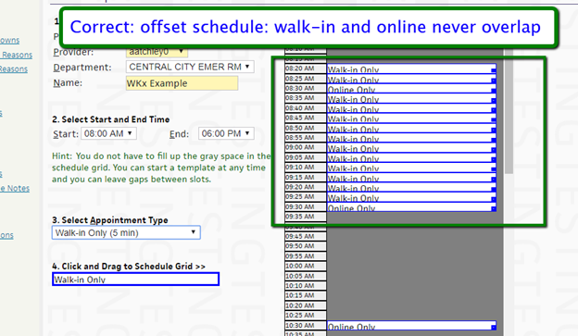The image size is (578, 336).
Task: Select the 09:15 AM Walk-in Only slot
Action: 411,178
